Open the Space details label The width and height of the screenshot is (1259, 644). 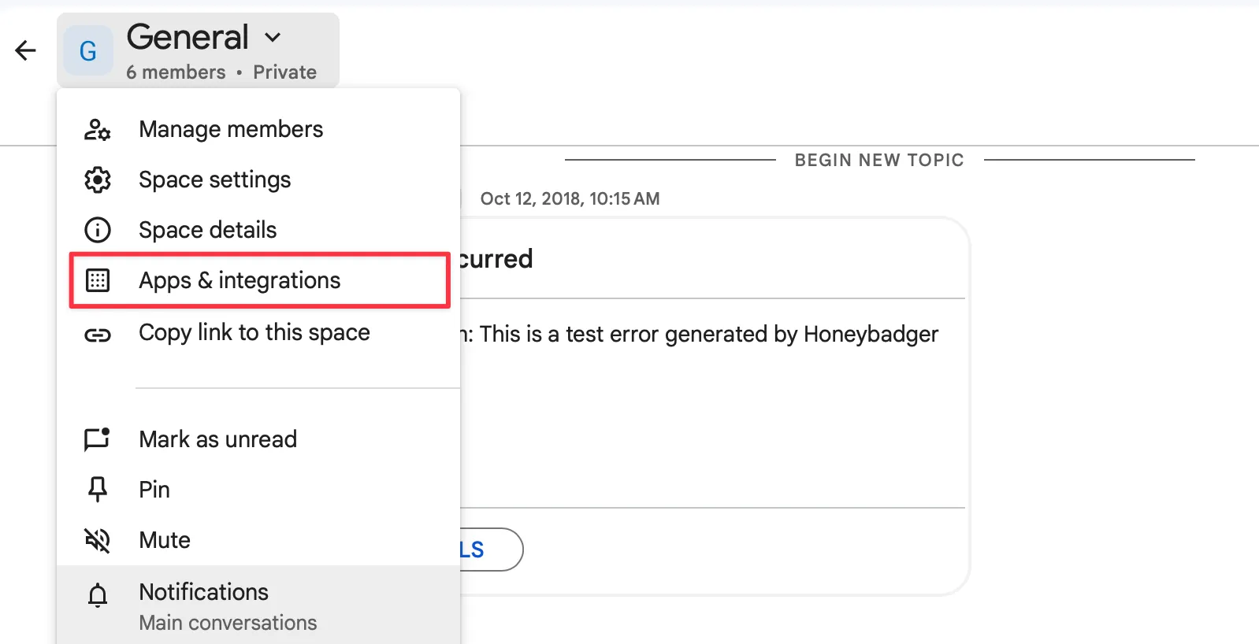(207, 230)
